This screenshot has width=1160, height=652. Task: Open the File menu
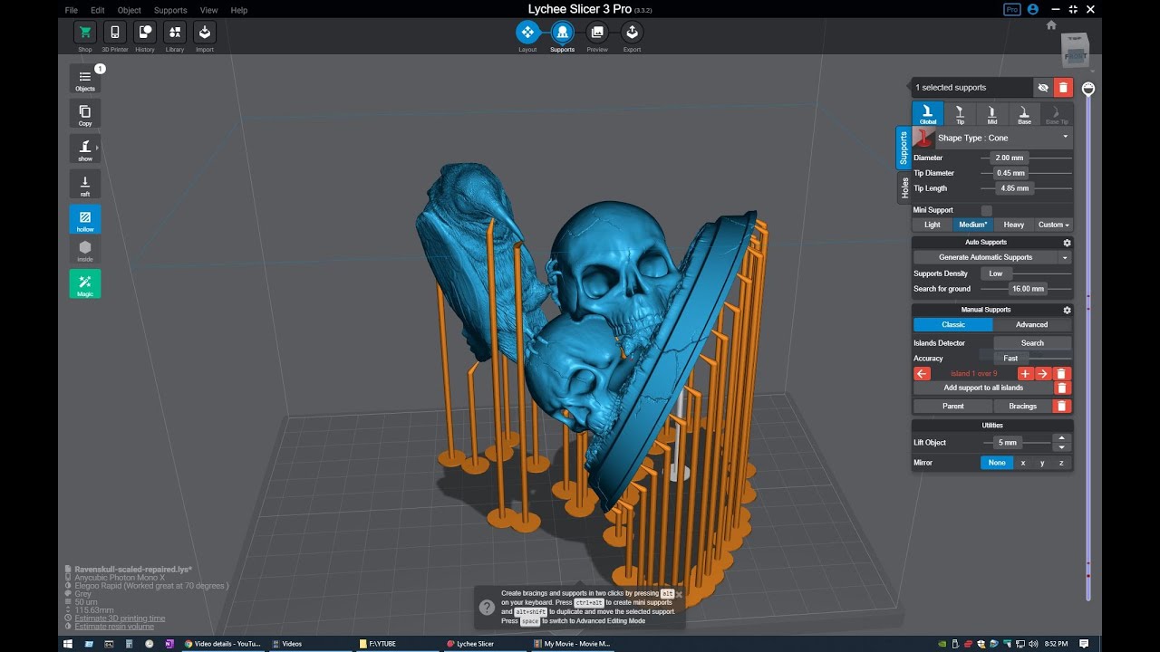(71, 10)
